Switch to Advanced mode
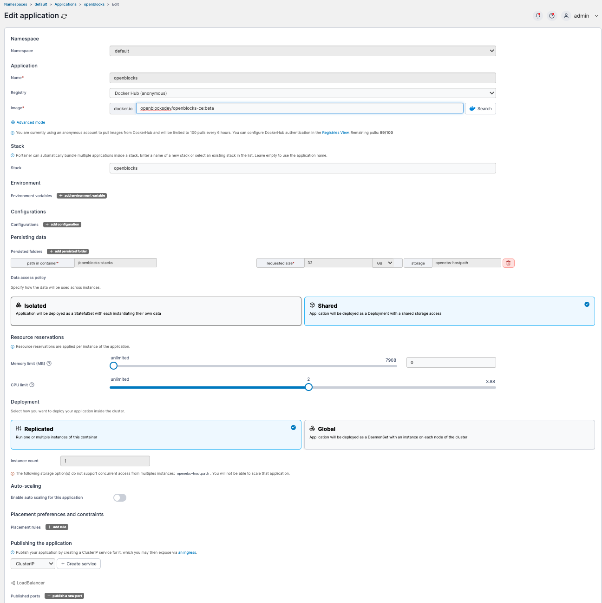Image resolution: width=602 pixels, height=603 pixels. click(x=31, y=122)
